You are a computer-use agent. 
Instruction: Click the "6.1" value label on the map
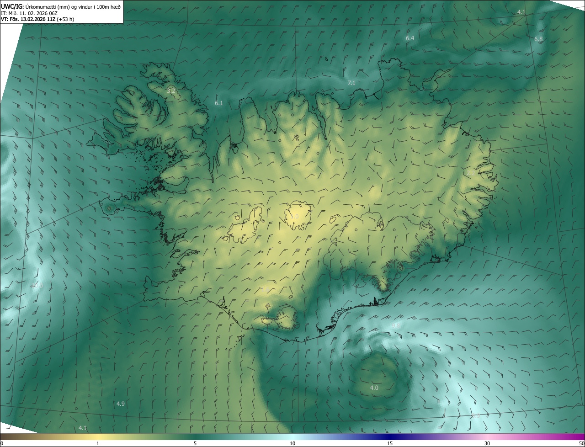click(x=219, y=103)
